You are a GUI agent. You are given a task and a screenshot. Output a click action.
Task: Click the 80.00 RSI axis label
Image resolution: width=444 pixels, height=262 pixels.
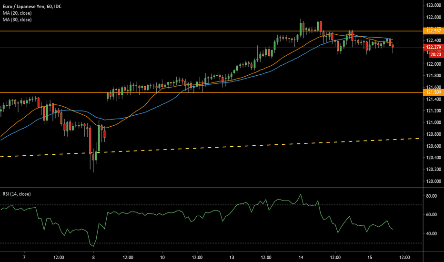tap(432, 196)
